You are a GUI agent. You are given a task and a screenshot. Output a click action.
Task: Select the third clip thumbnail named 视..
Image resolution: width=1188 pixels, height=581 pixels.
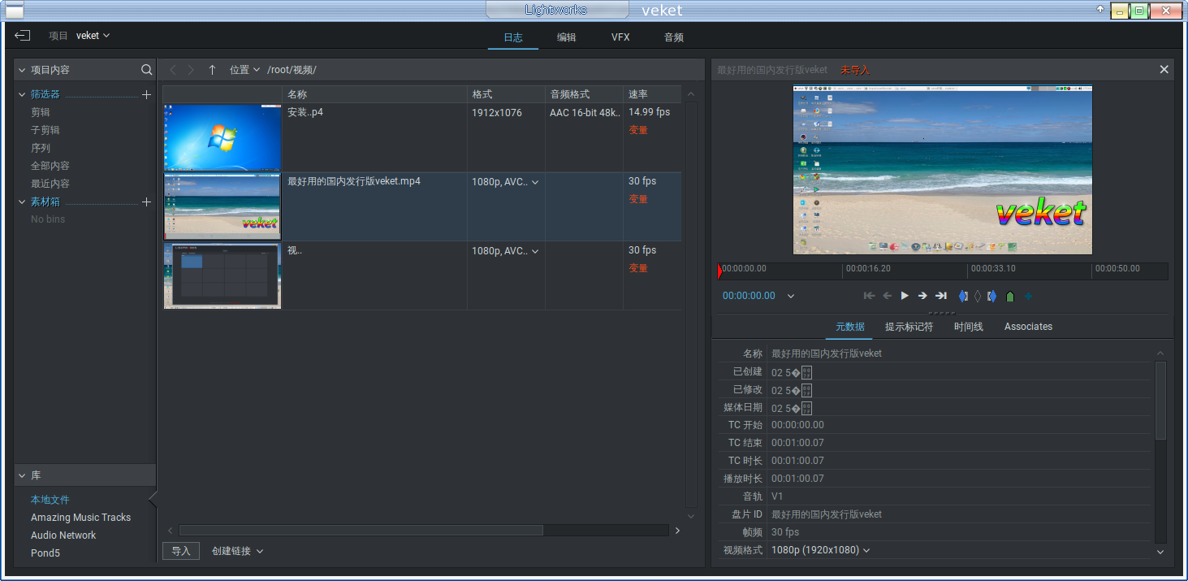tap(222, 275)
